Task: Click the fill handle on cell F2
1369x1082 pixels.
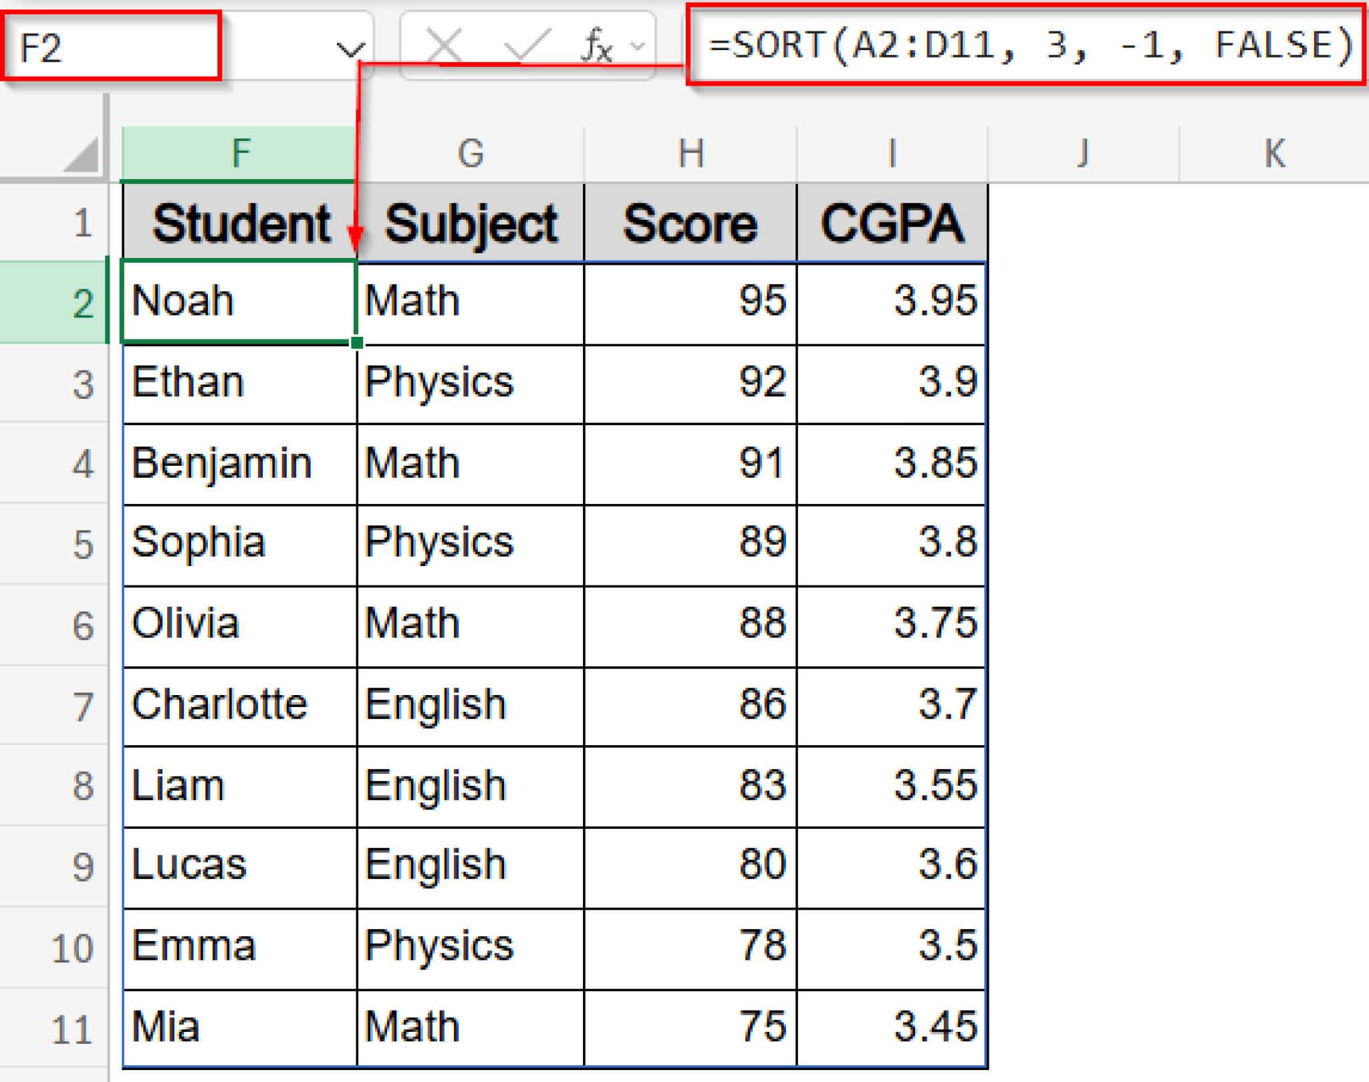Action: coord(358,342)
